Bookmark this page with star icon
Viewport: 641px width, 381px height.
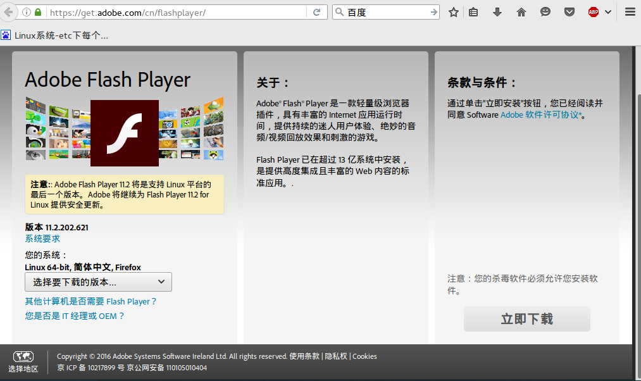(453, 12)
